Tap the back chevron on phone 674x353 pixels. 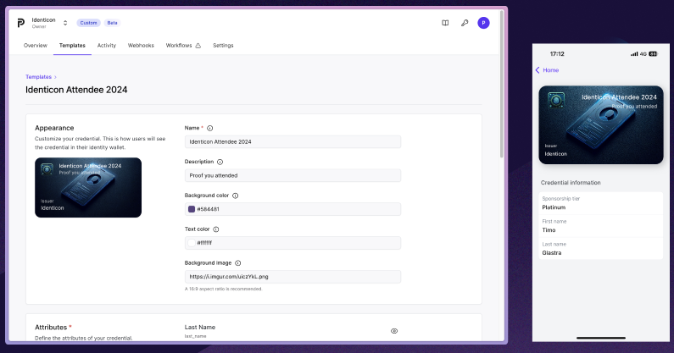coord(538,70)
